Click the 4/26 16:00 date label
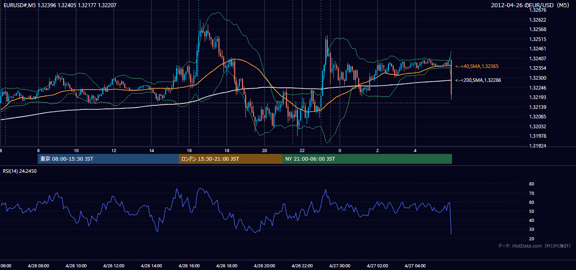The width and height of the screenshot is (576, 270). click(189, 265)
